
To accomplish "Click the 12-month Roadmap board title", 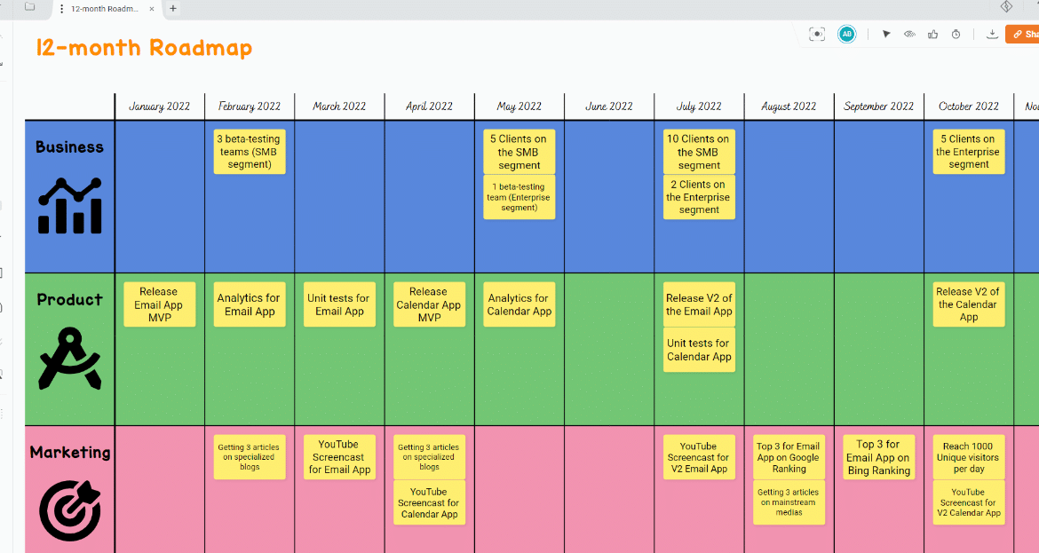I will (144, 48).
